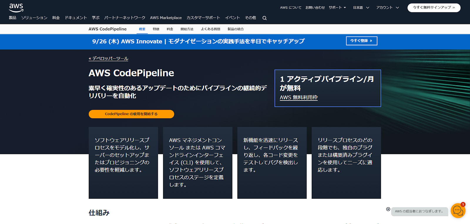Go back via デベロッパーツール link
Viewport: 470px width, 224px height.
click(108, 58)
